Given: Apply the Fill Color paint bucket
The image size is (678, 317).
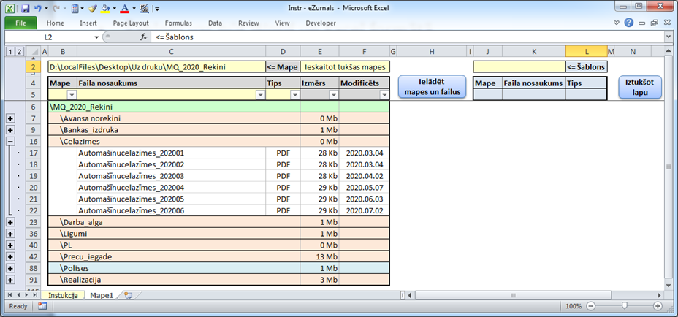Looking at the screenshot, I should coord(105,8).
